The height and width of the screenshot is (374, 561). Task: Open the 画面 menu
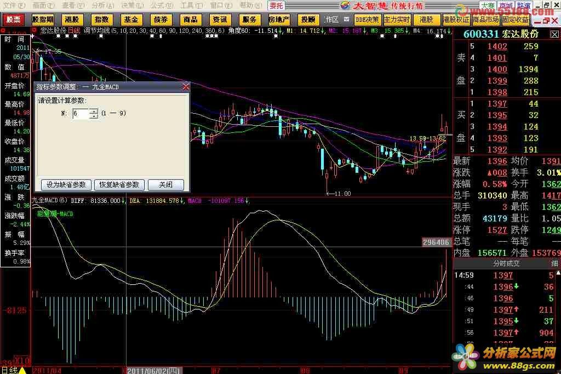pyautogui.click(x=44, y=5)
